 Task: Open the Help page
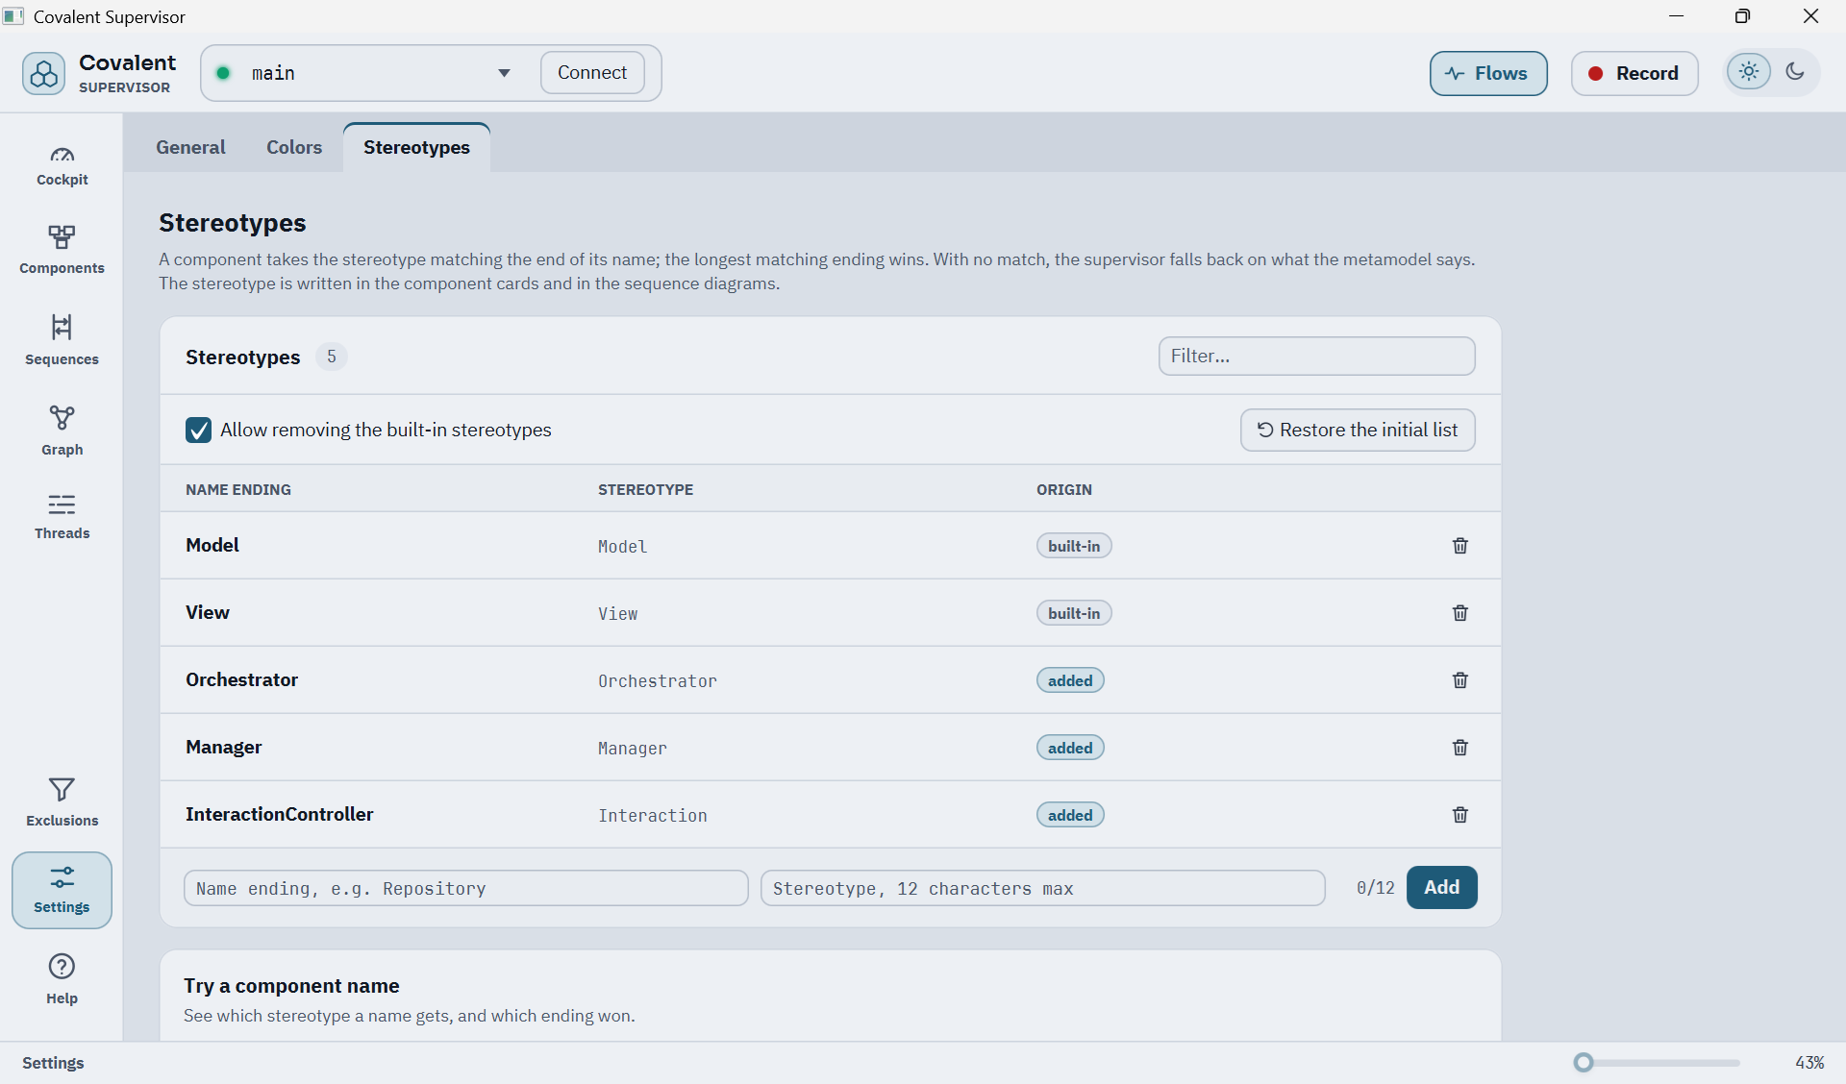[62, 978]
